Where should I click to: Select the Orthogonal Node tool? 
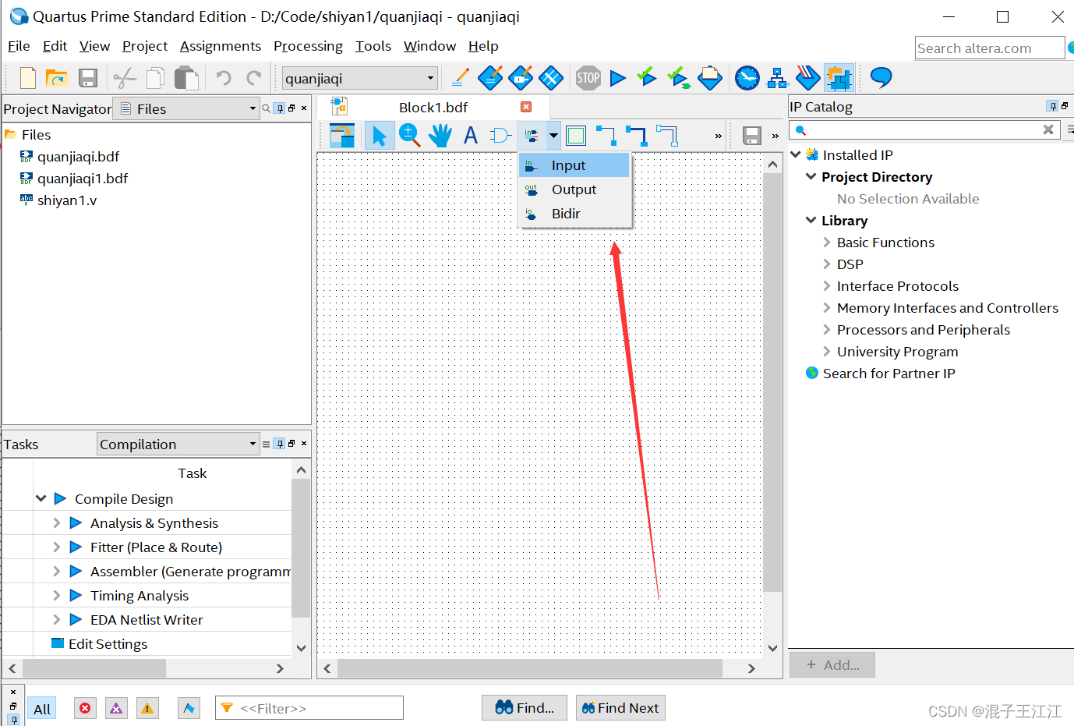coord(606,136)
